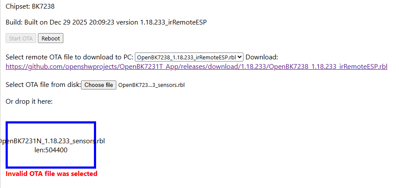
Task: Click the len:504400 text in drop zone
Action: click(x=51, y=150)
